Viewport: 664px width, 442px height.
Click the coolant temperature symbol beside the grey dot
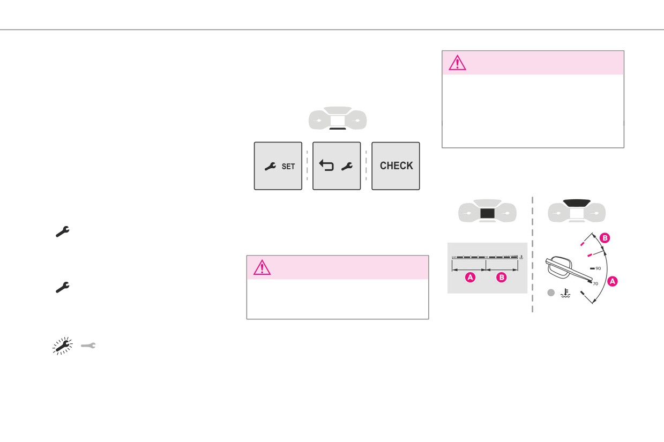[563, 293]
